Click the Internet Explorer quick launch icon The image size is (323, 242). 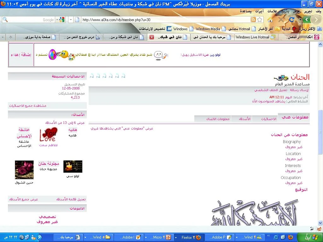pos(276,237)
